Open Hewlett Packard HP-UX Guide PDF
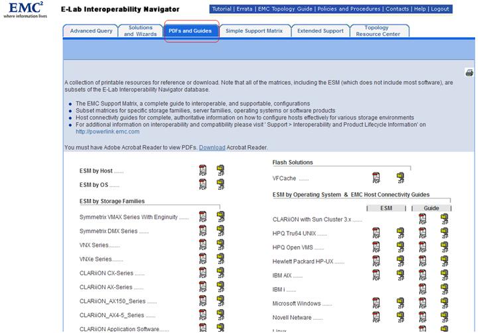Image resolution: width=491 pixels, height=333 pixels. pyautogui.click(x=423, y=261)
